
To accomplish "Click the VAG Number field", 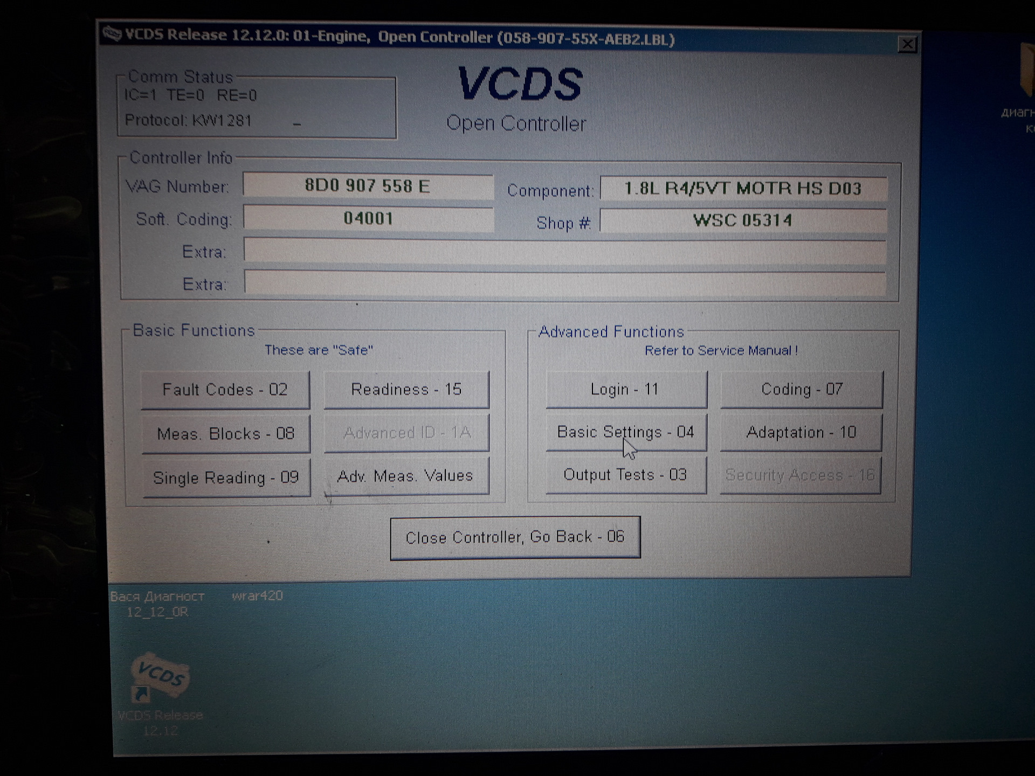I will click(x=368, y=186).
